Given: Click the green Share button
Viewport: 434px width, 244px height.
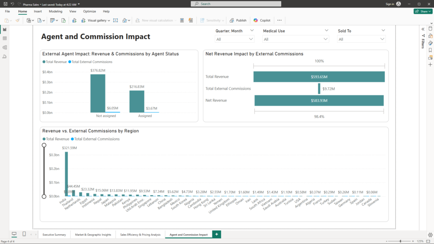Looking at the screenshot, I should coord(423,11).
